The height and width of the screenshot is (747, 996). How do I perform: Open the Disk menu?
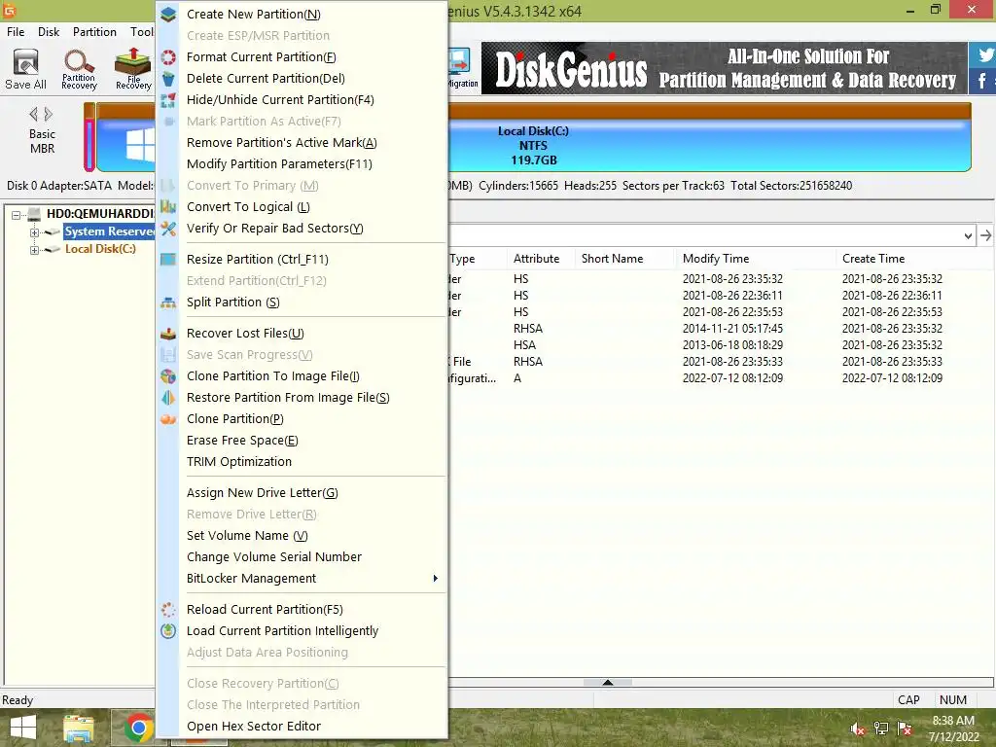[x=49, y=32]
